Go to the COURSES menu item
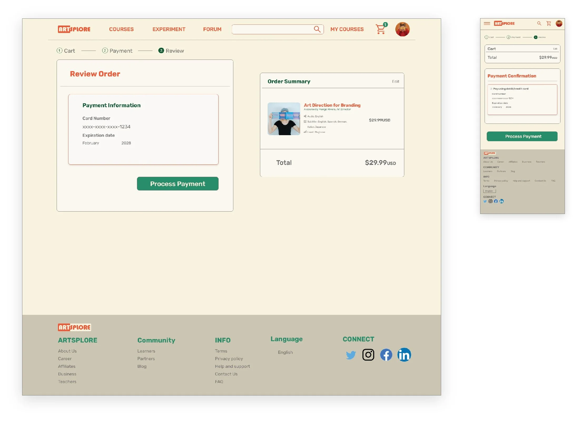Screen dimensions: 576x421 (121, 29)
